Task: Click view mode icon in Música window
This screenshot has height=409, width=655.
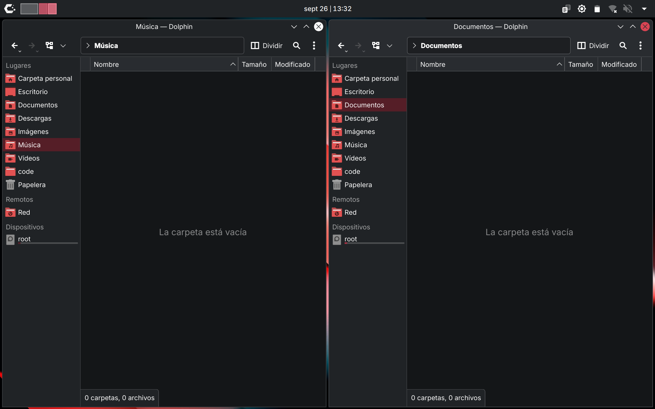Action: pos(49,46)
